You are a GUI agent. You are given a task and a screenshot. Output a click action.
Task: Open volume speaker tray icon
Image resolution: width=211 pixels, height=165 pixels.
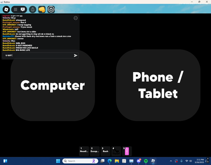[191, 161]
